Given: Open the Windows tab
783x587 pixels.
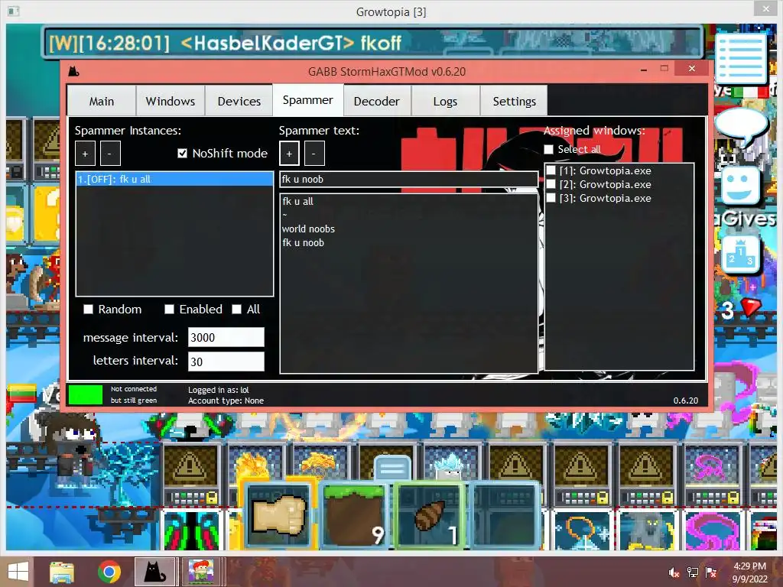Looking at the screenshot, I should tap(171, 101).
